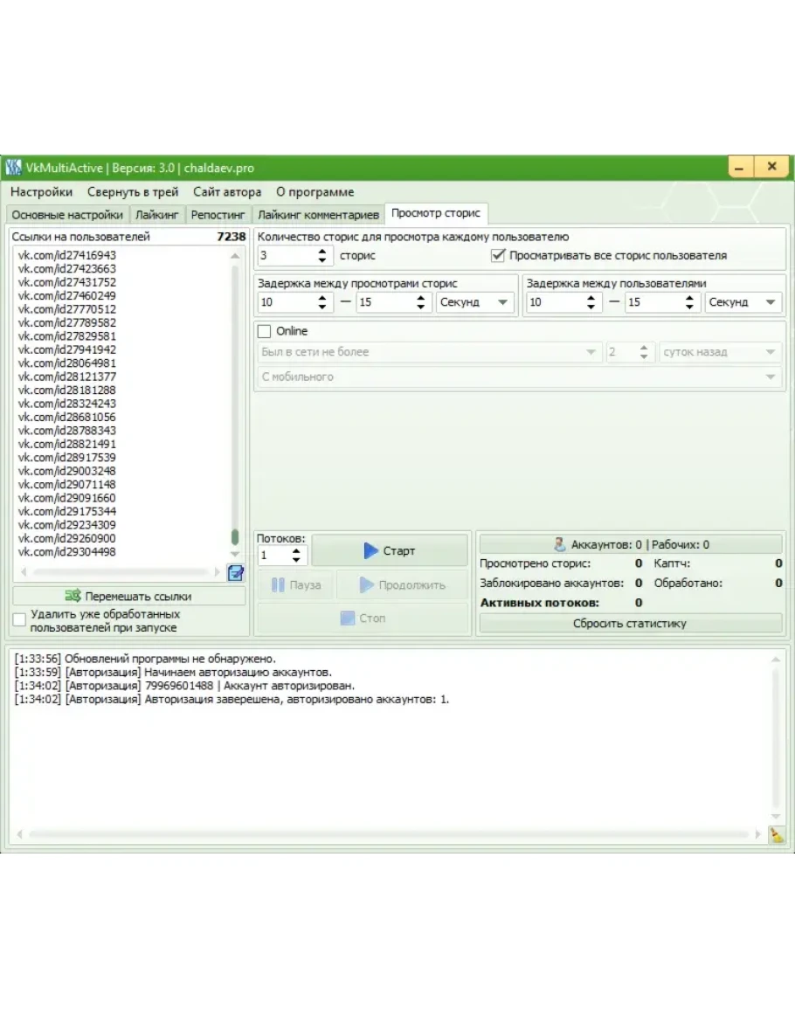Open the Настройки menu

pos(41,192)
